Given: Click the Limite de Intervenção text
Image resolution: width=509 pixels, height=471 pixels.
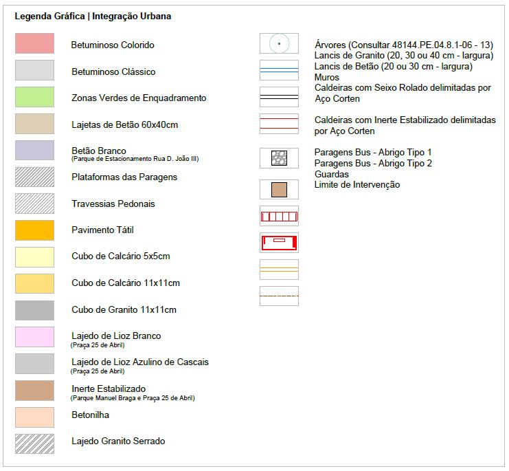Looking at the screenshot, I should pyautogui.click(x=357, y=185).
